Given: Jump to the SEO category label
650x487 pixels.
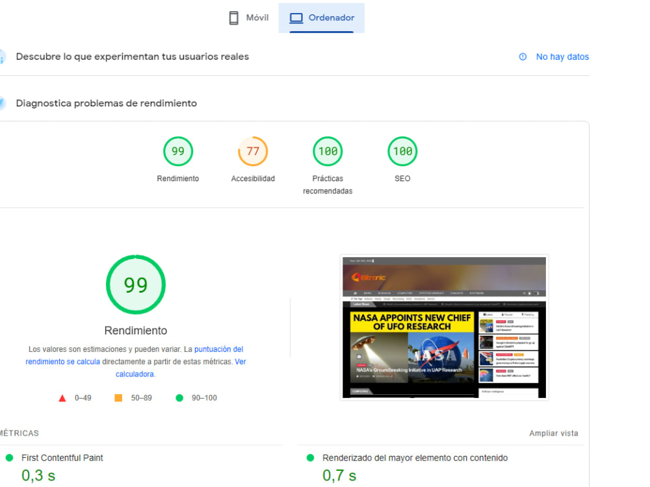Looking at the screenshot, I should click(x=402, y=179).
